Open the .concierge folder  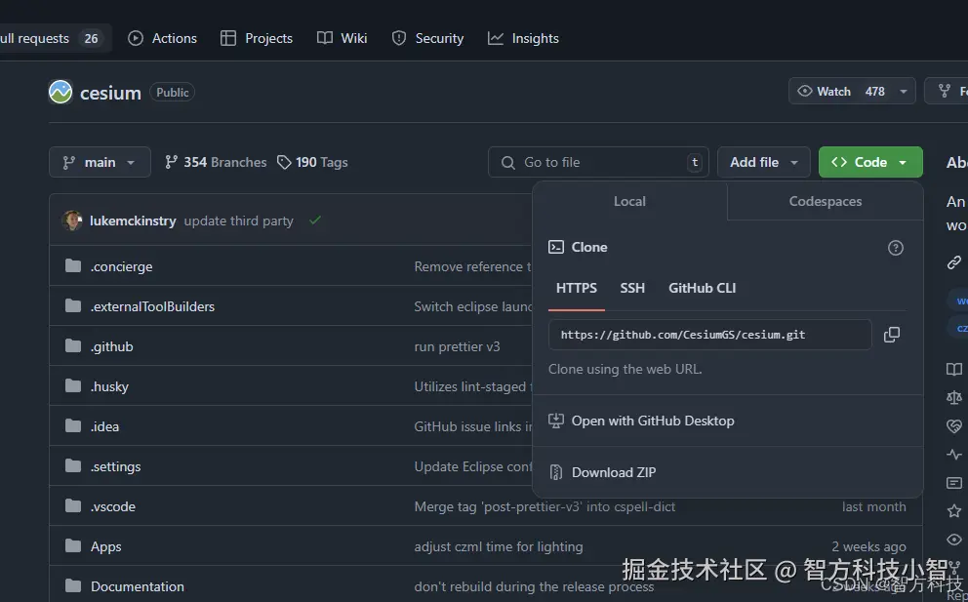122,266
